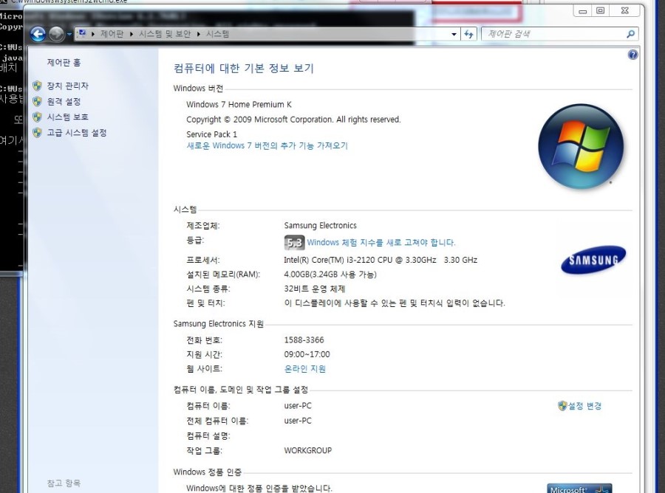Click the Samsung logo image
The width and height of the screenshot is (665, 493).
click(x=593, y=260)
